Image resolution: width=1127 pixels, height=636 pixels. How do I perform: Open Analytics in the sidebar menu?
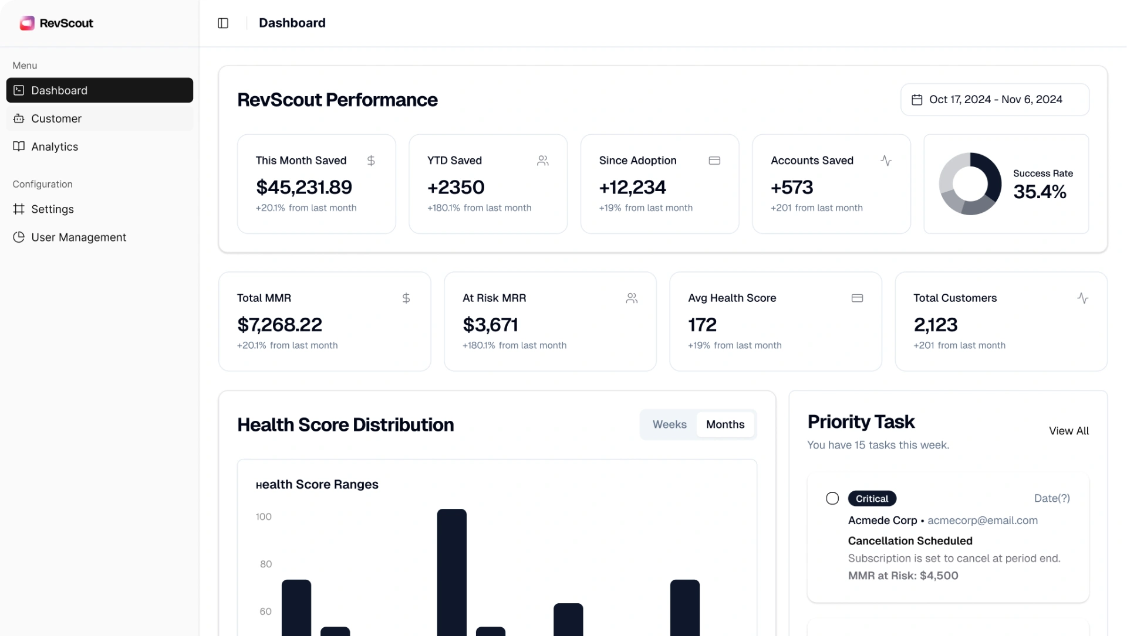pyautogui.click(x=100, y=147)
